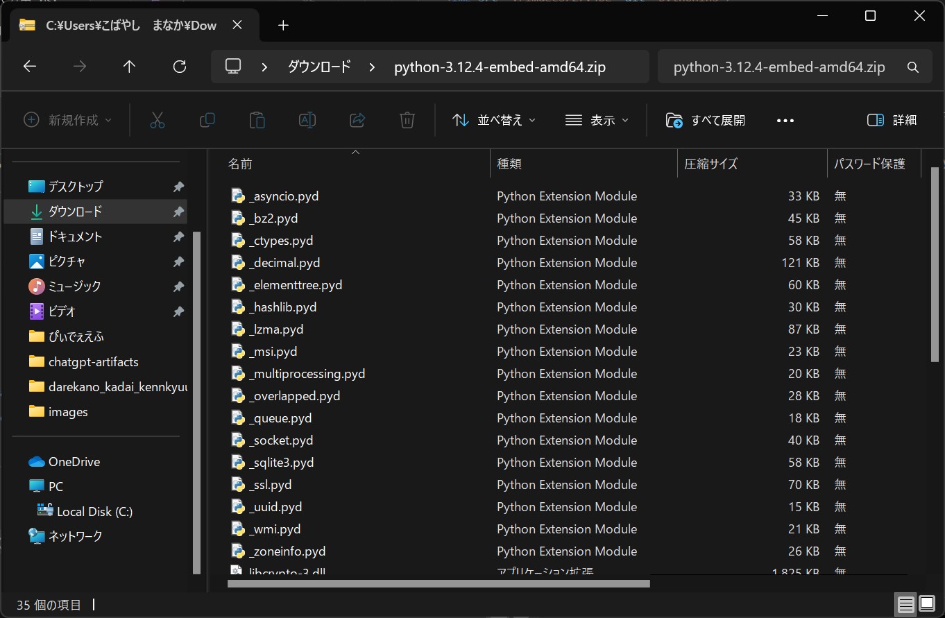Click the folder icon in window tab
Screen dimensions: 945x618
[27, 26]
